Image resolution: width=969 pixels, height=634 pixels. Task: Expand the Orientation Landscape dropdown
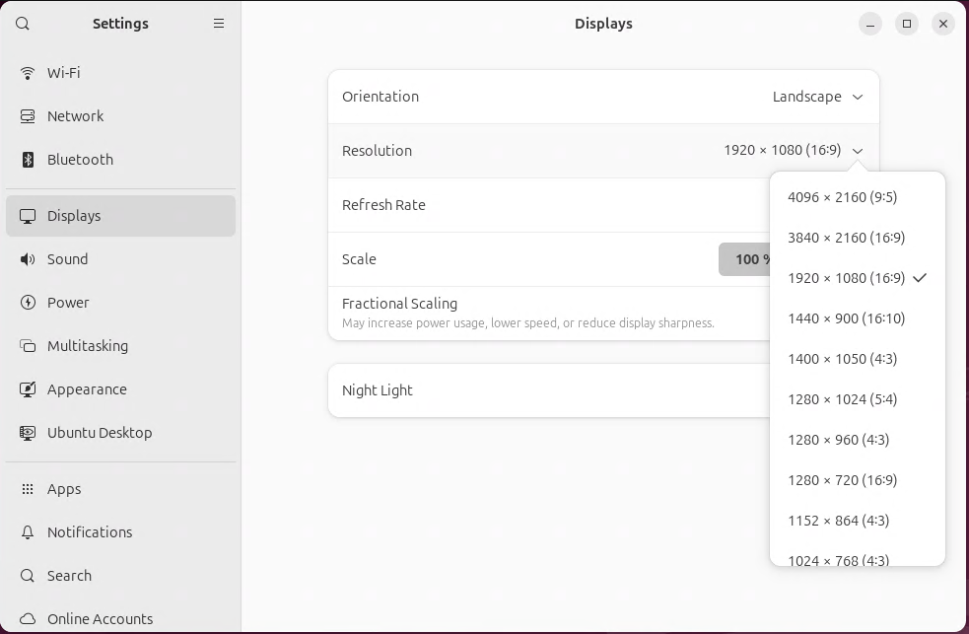[817, 97]
